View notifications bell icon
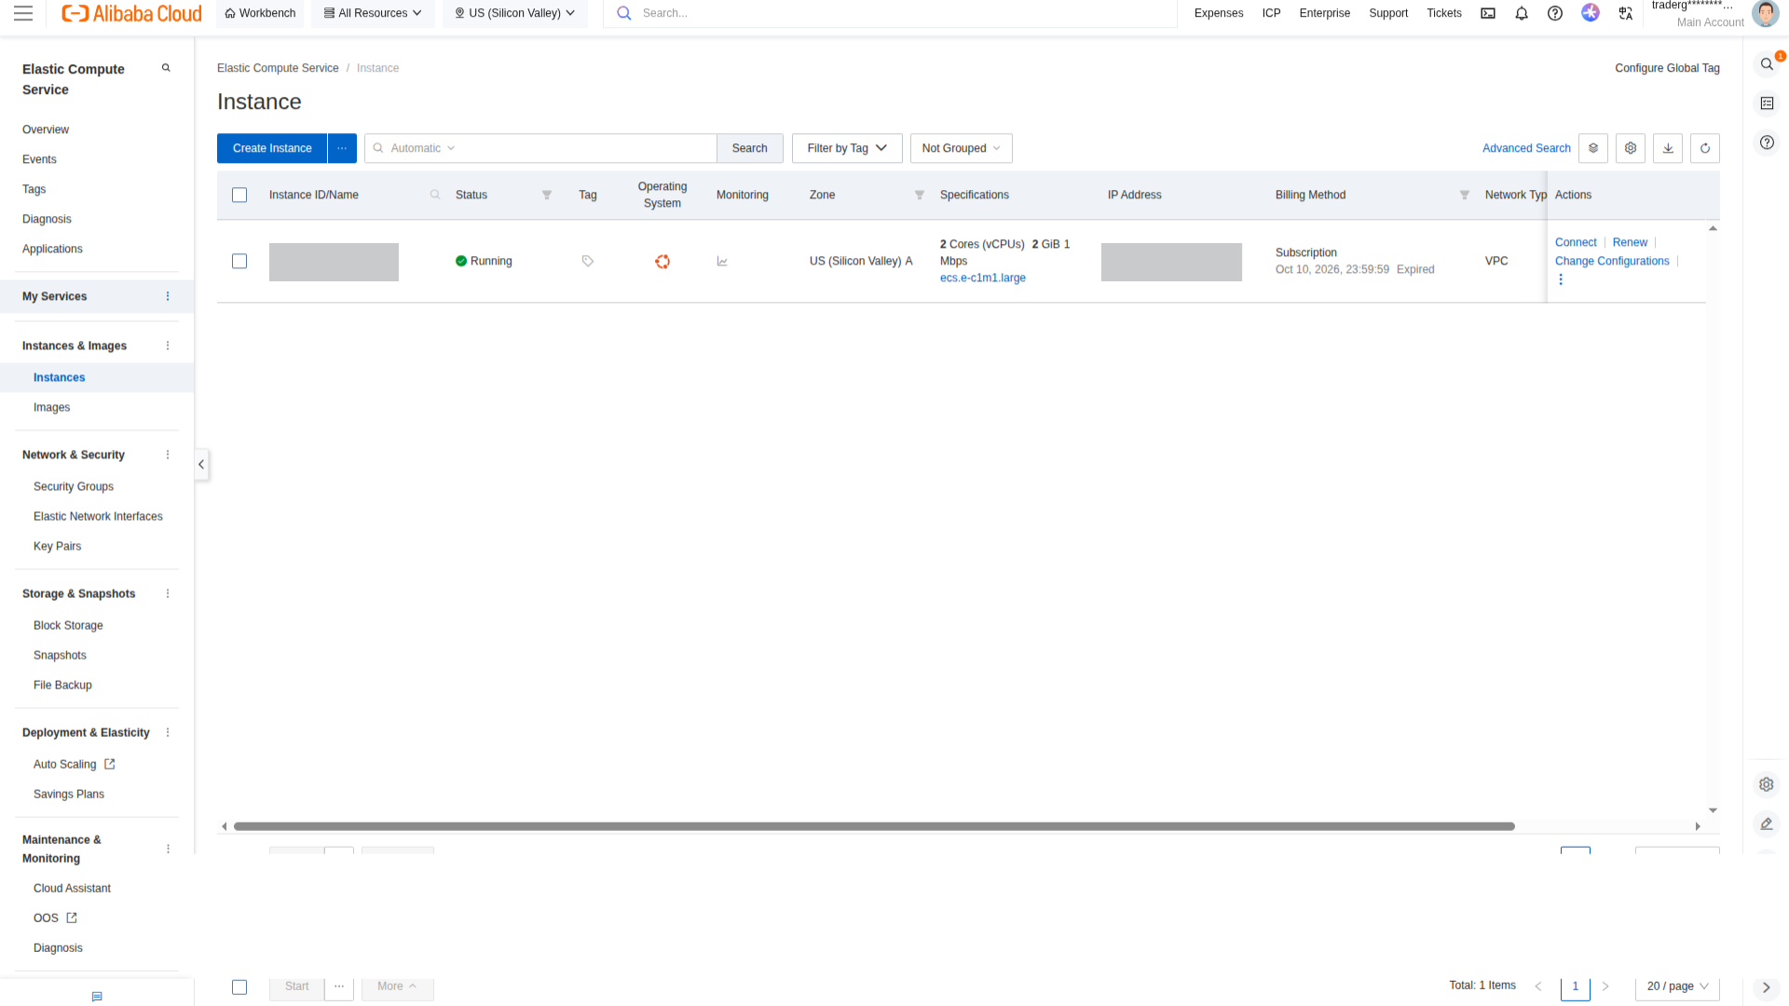Viewport: 1789px width, 1006px height. tap(1522, 13)
